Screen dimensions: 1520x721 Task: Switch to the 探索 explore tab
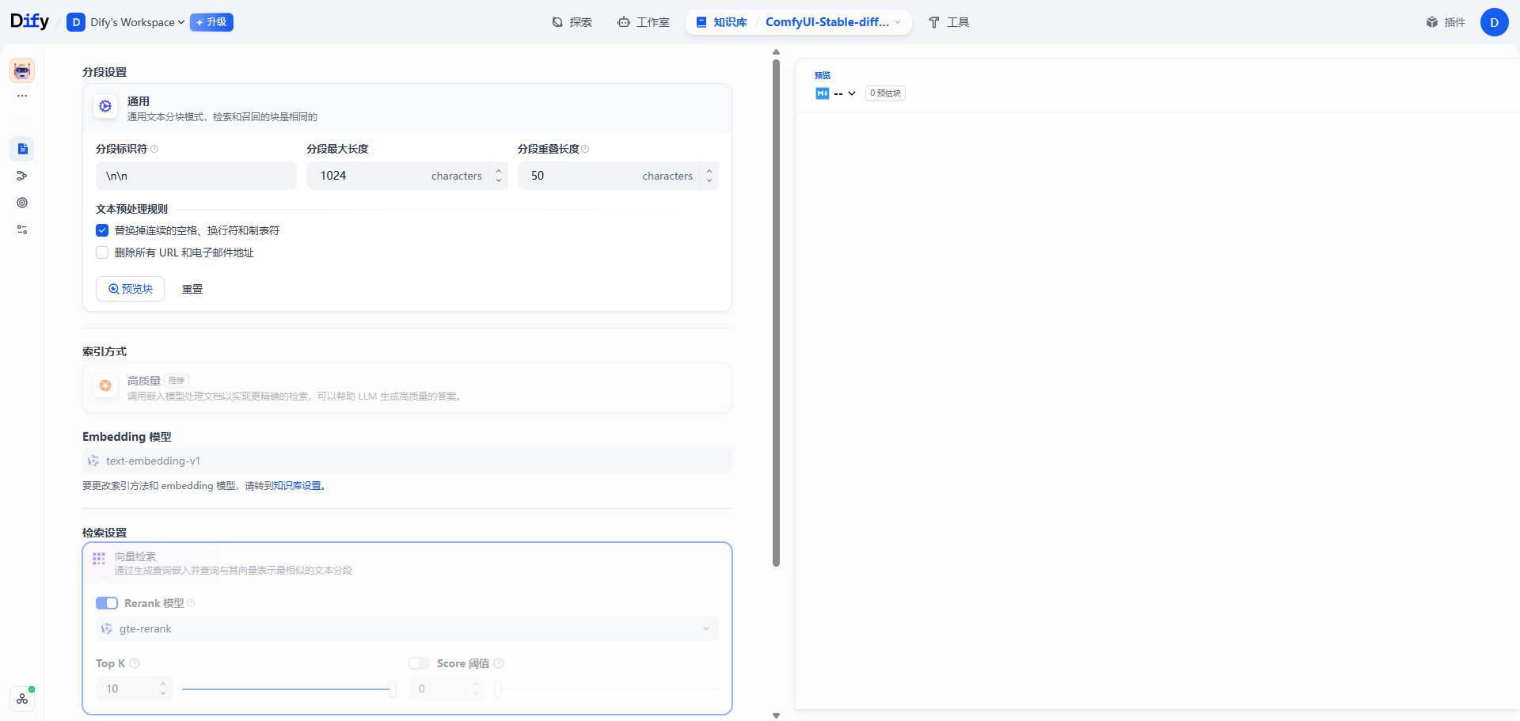coord(572,22)
